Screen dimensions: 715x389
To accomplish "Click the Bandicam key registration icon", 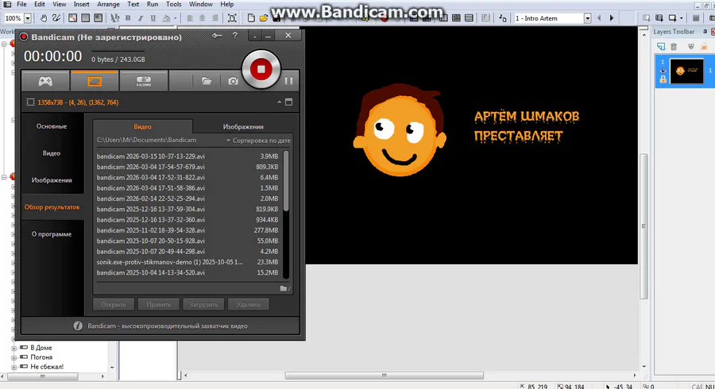I will [x=217, y=36].
